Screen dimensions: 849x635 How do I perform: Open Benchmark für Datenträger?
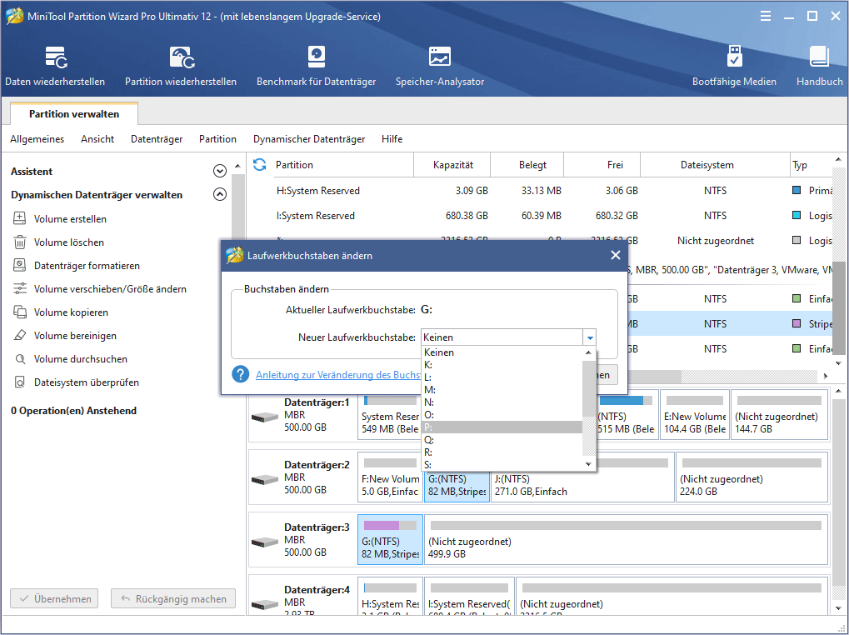pyautogui.click(x=317, y=66)
